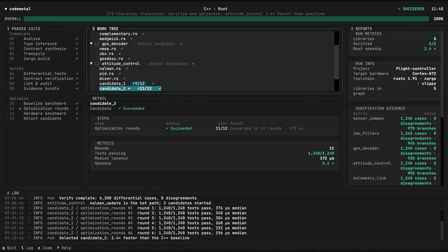Click the star marker on candidate_2
This screenshot has width=448, height=252.
[129, 88]
